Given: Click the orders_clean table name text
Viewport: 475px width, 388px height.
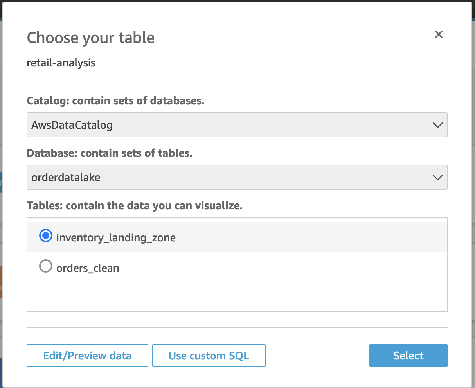Looking at the screenshot, I should pos(88,268).
